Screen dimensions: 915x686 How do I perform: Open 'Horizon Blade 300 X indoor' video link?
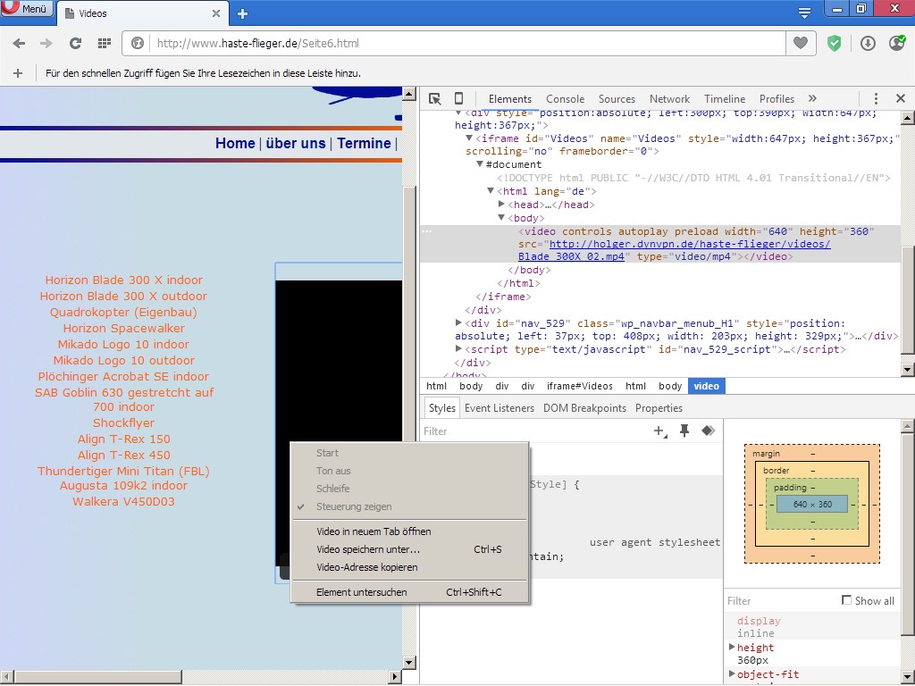[124, 280]
